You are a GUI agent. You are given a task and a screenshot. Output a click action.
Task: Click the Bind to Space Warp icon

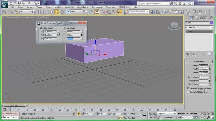point(16,12)
